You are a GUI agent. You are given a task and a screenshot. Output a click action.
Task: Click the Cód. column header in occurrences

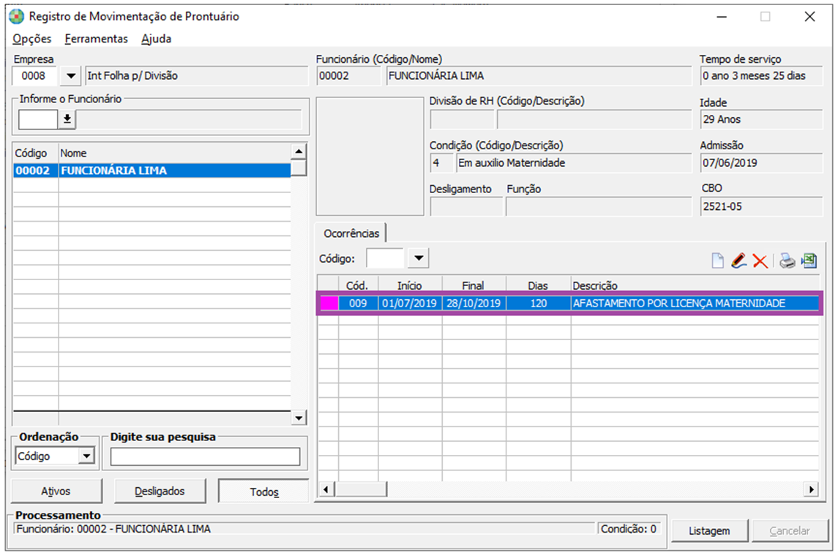[x=357, y=286]
